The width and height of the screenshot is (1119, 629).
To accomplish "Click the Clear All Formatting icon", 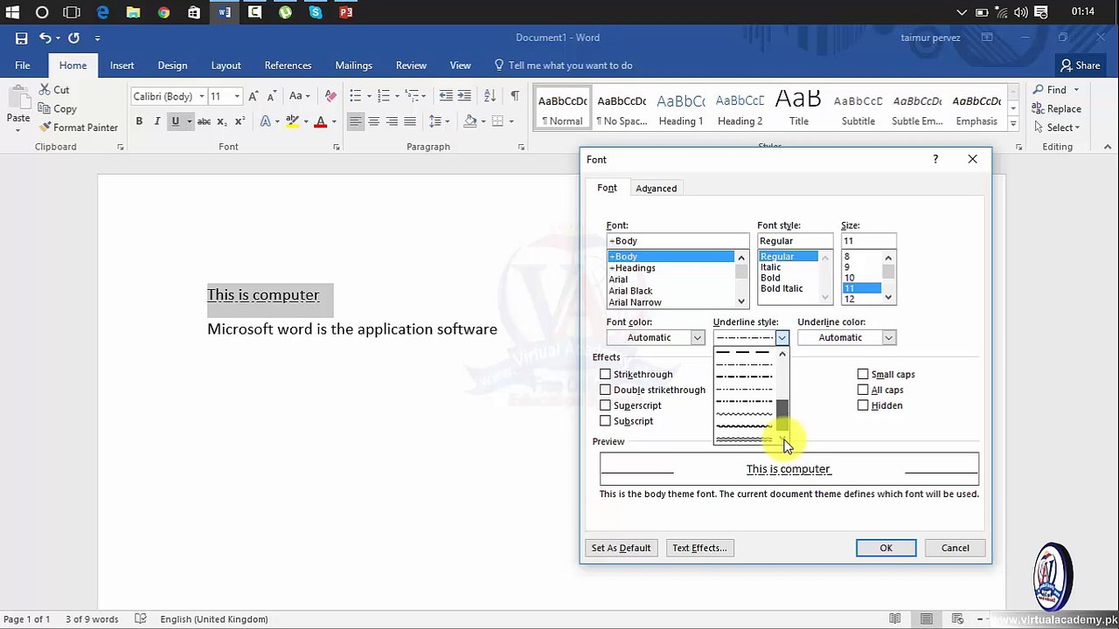I will tap(330, 96).
